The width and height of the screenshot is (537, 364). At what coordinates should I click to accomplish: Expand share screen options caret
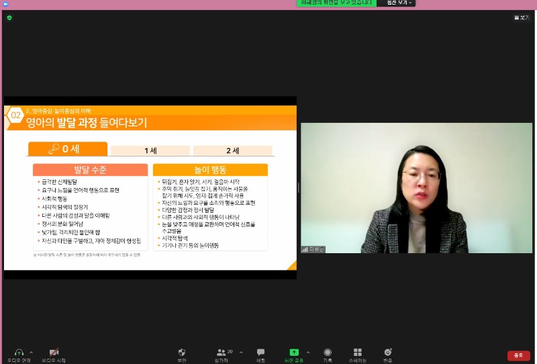(x=308, y=352)
